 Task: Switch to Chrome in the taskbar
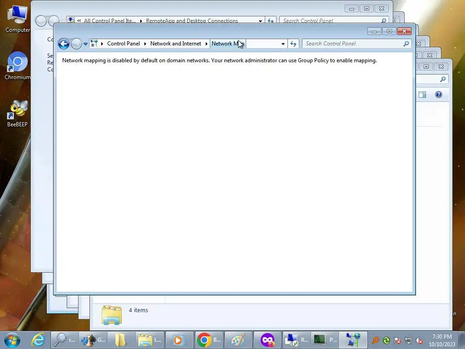click(x=209, y=340)
